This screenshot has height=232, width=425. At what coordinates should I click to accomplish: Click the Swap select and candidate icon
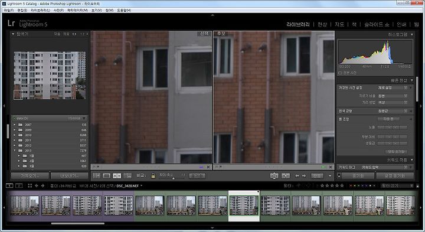[274, 176]
